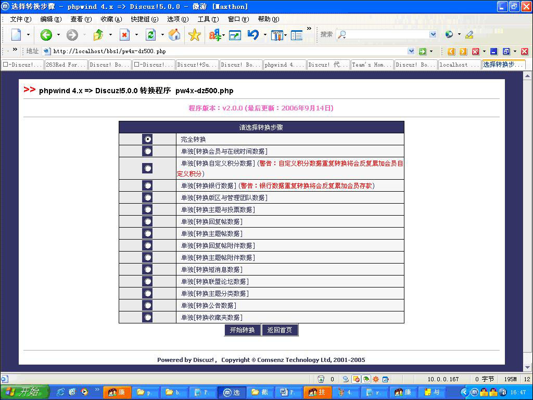Expand the toolbar overflow chevron
This screenshot has height=400, width=533.
click(x=309, y=29)
